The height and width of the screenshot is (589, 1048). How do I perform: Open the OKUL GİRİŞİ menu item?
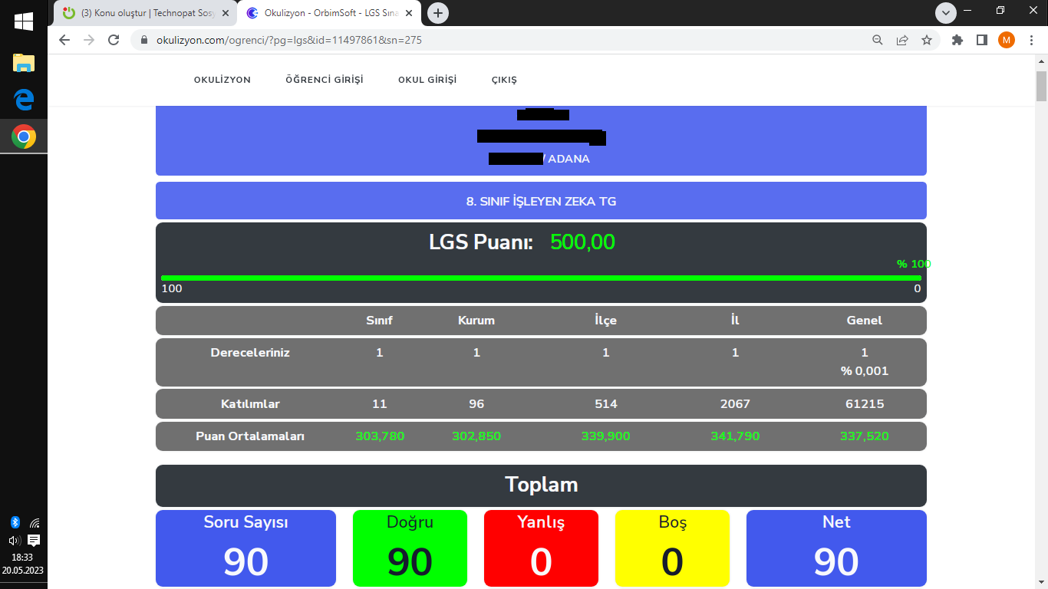tap(427, 80)
